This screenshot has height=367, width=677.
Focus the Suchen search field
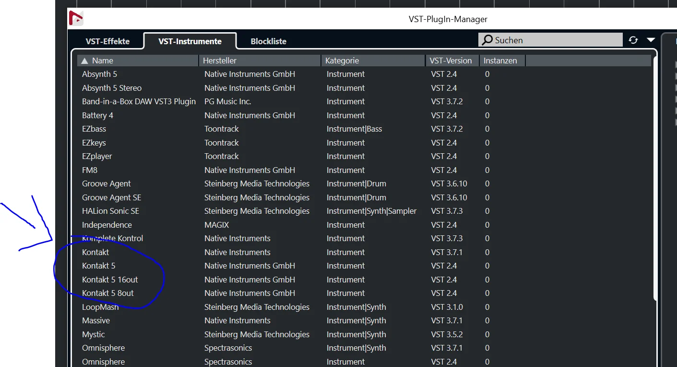[550, 40]
